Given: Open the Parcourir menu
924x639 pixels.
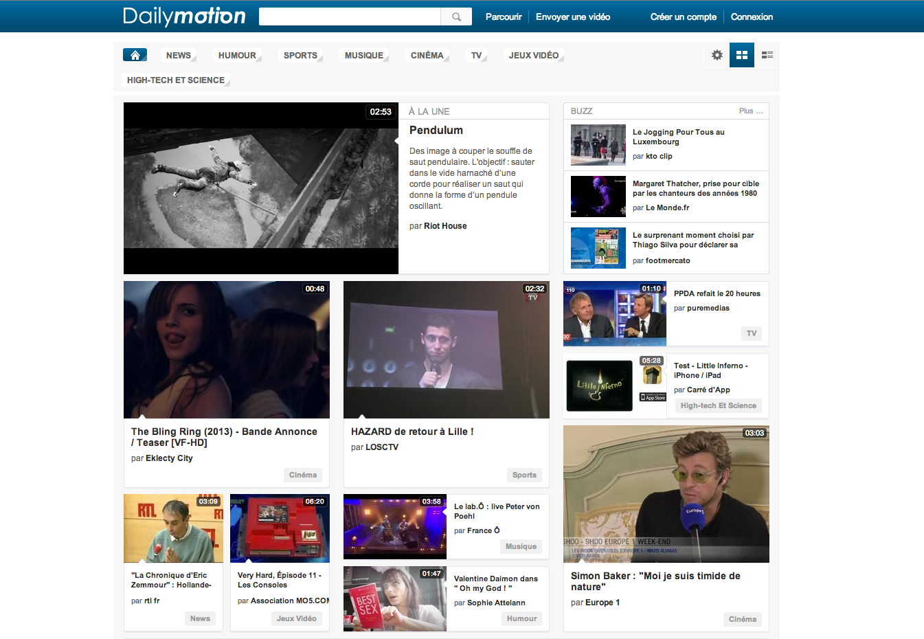Looking at the screenshot, I should 504,17.
